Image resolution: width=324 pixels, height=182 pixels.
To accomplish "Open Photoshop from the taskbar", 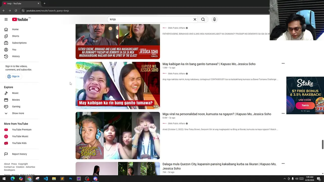I will click(70, 179).
